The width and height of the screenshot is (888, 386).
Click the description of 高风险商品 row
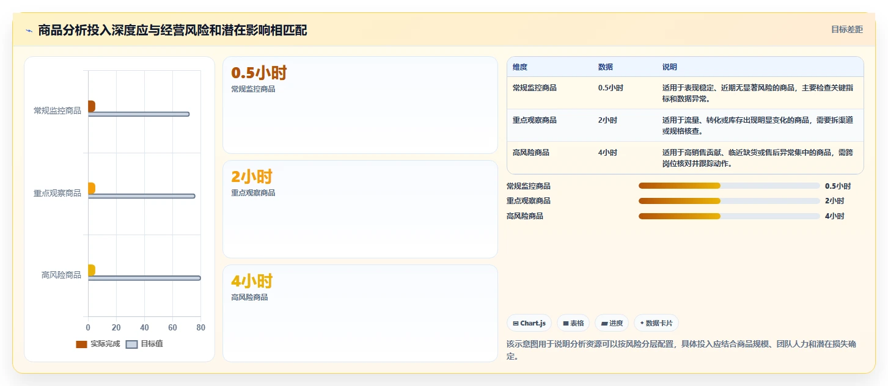(x=758, y=158)
